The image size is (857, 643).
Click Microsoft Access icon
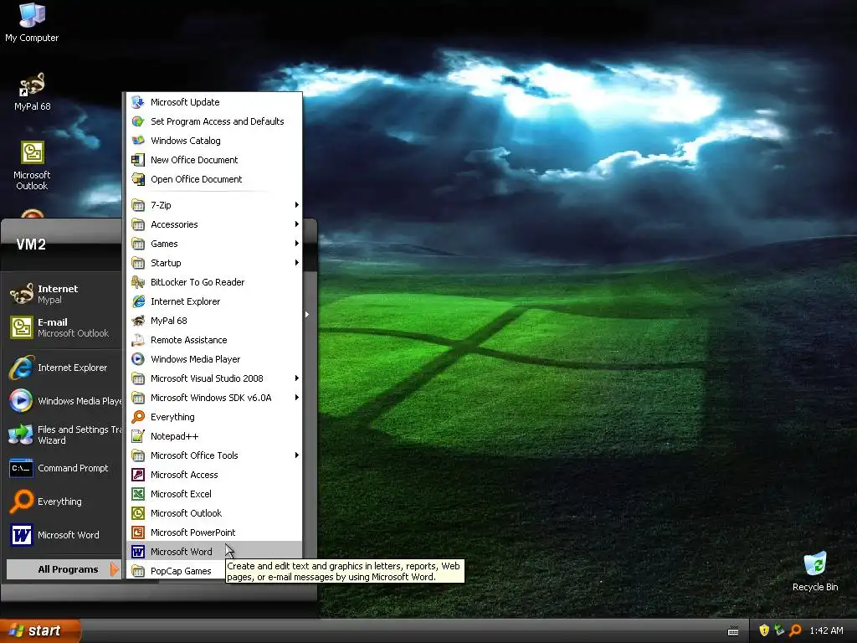(x=138, y=475)
